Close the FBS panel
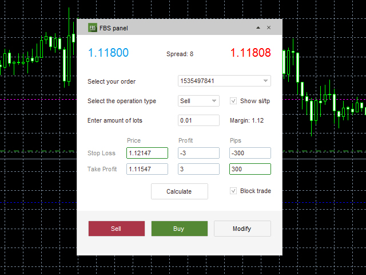 tap(269, 27)
